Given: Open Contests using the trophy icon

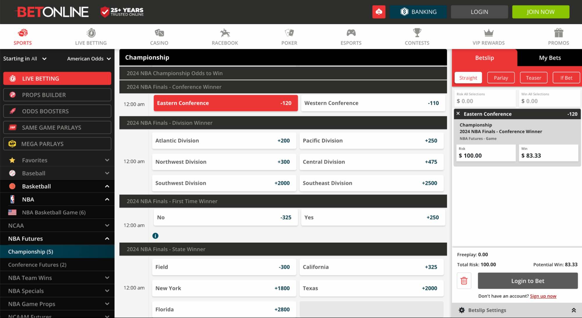Looking at the screenshot, I should (417, 32).
